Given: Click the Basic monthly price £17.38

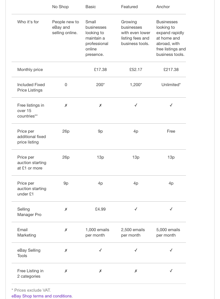Looking at the screenshot, I should 100,69.
